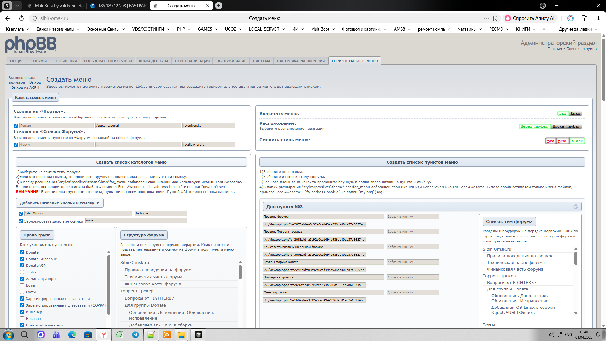
Task: Click Создать список каталогов меню button
Action: 131,162
